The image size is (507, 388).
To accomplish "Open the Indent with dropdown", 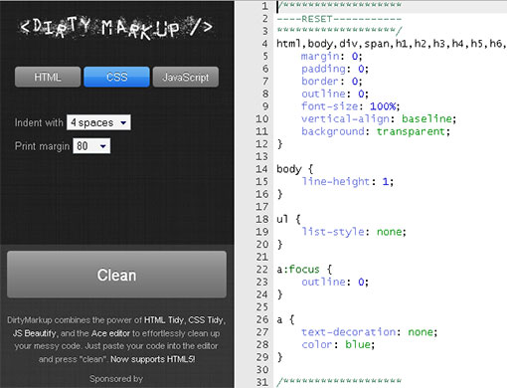I will click(98, 122).
